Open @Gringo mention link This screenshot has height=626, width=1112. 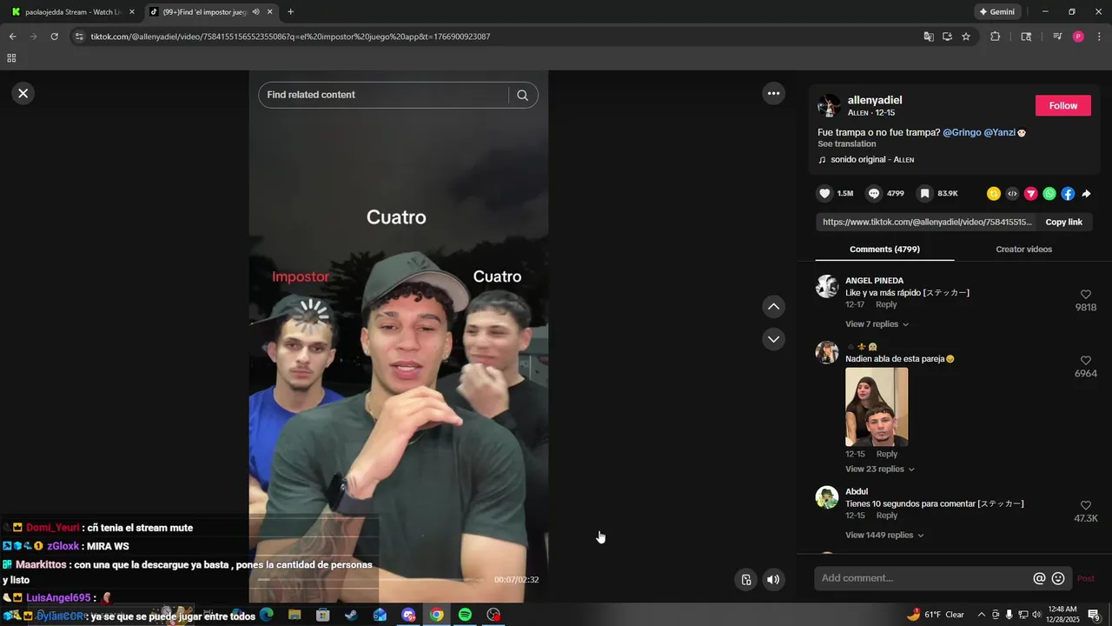tap(962, 133)
